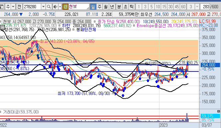221x128 pixels.
Task: Choose the 45 interval button
Action: (x=177, y=7)
